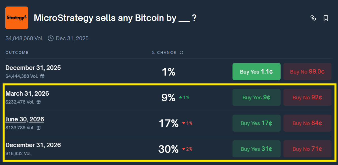Buy No at 71¢ for December 31, 2026
Viewport: 338px width, 165px height.
tap(307, 149)
